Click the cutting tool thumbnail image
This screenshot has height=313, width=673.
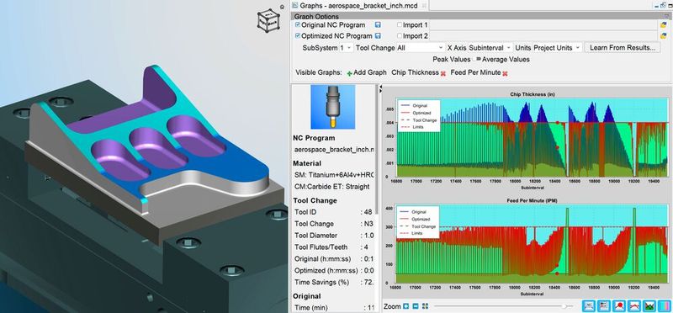332,107
